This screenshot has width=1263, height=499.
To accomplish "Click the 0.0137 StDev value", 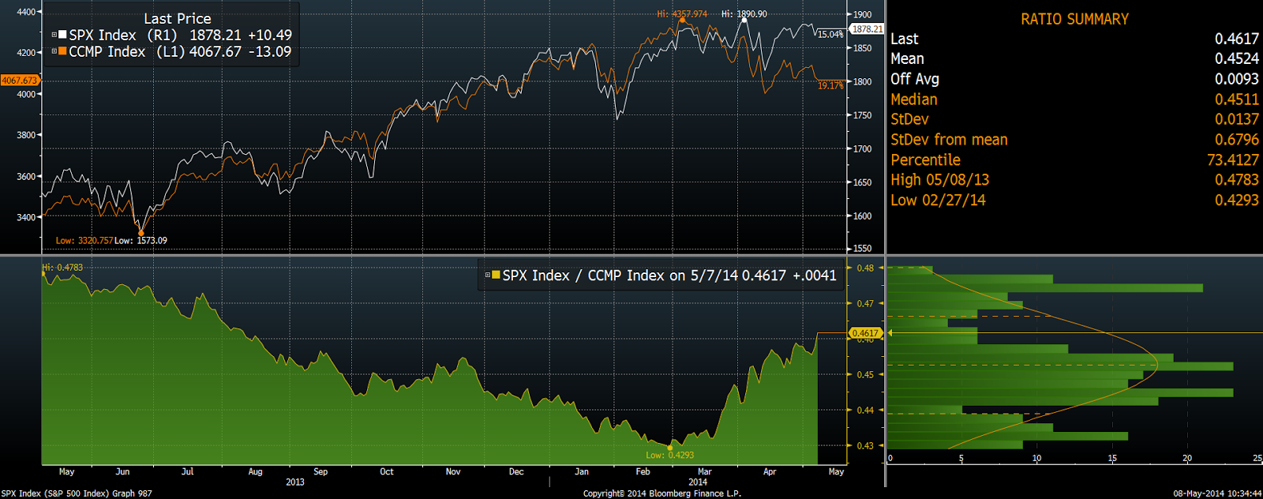I will [x=1237, y=119].
